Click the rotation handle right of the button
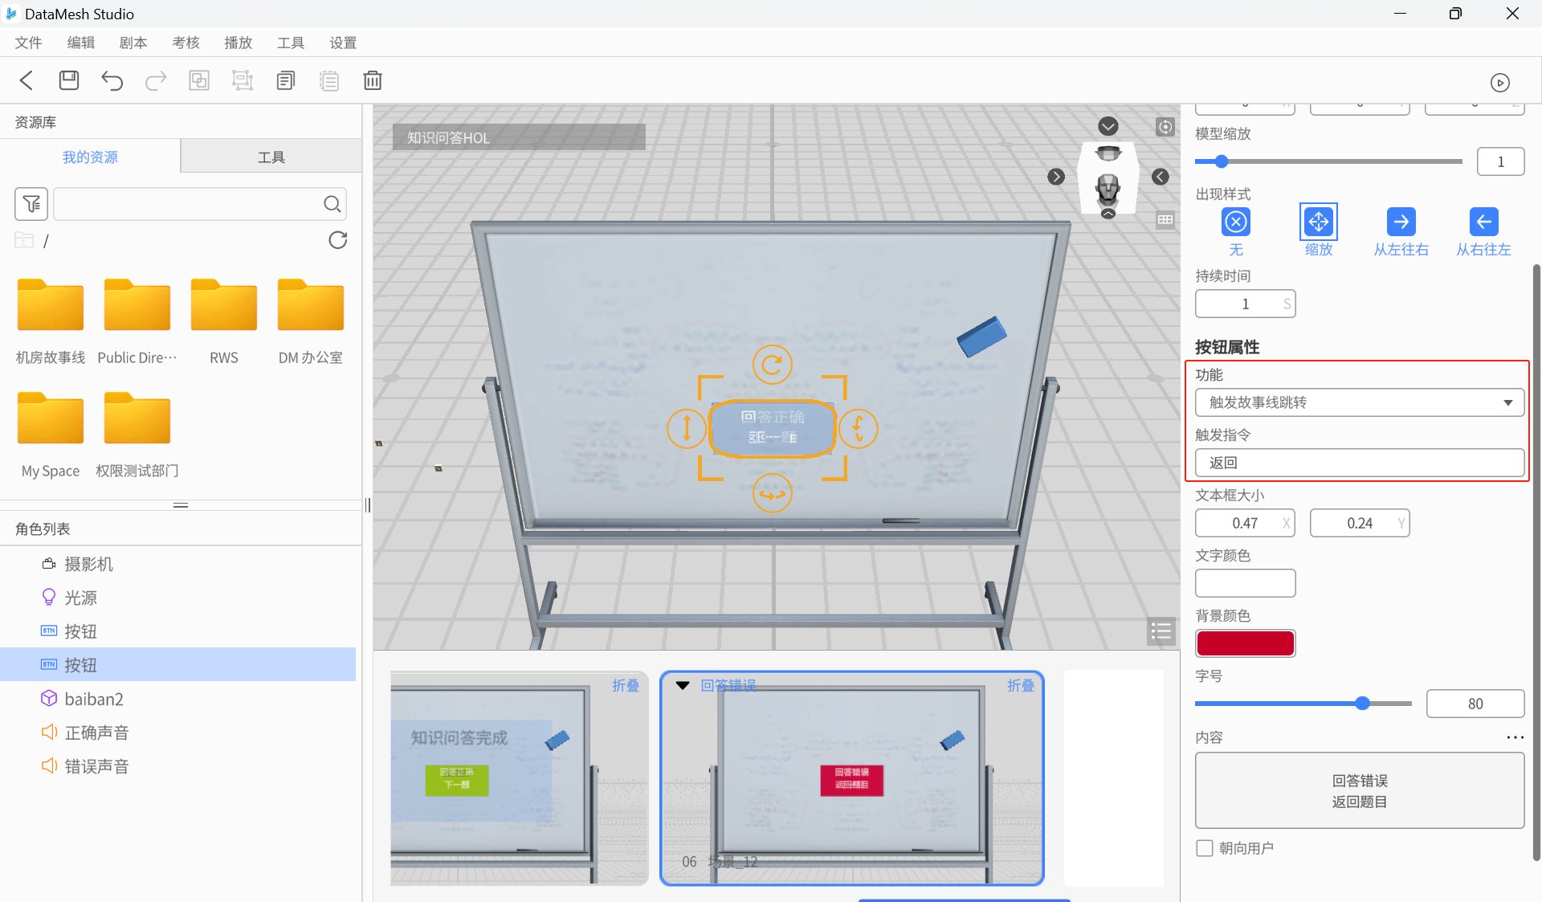 (858, 429)
